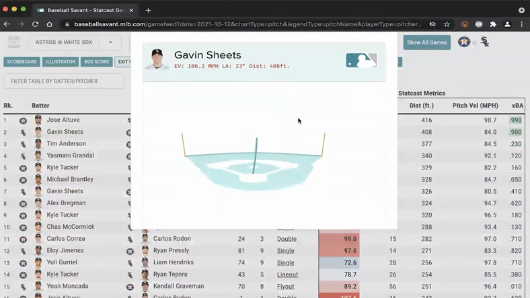Open the Chrome profile icon
This screenshot has width=530, height=298.
click(507, 24)
